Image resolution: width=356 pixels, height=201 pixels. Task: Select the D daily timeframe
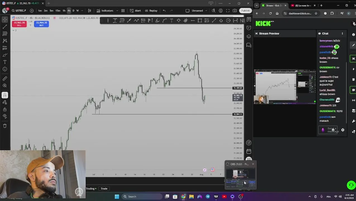pos(73,11)
